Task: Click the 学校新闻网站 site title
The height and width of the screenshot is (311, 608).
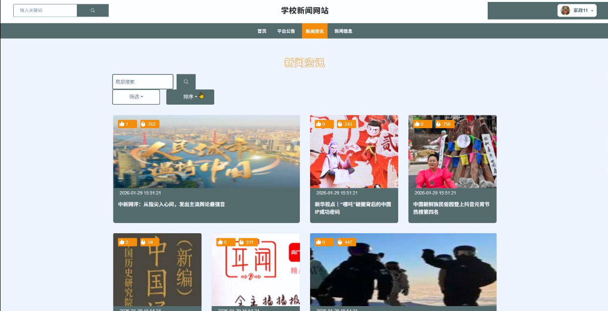Action: coord(305,11)
